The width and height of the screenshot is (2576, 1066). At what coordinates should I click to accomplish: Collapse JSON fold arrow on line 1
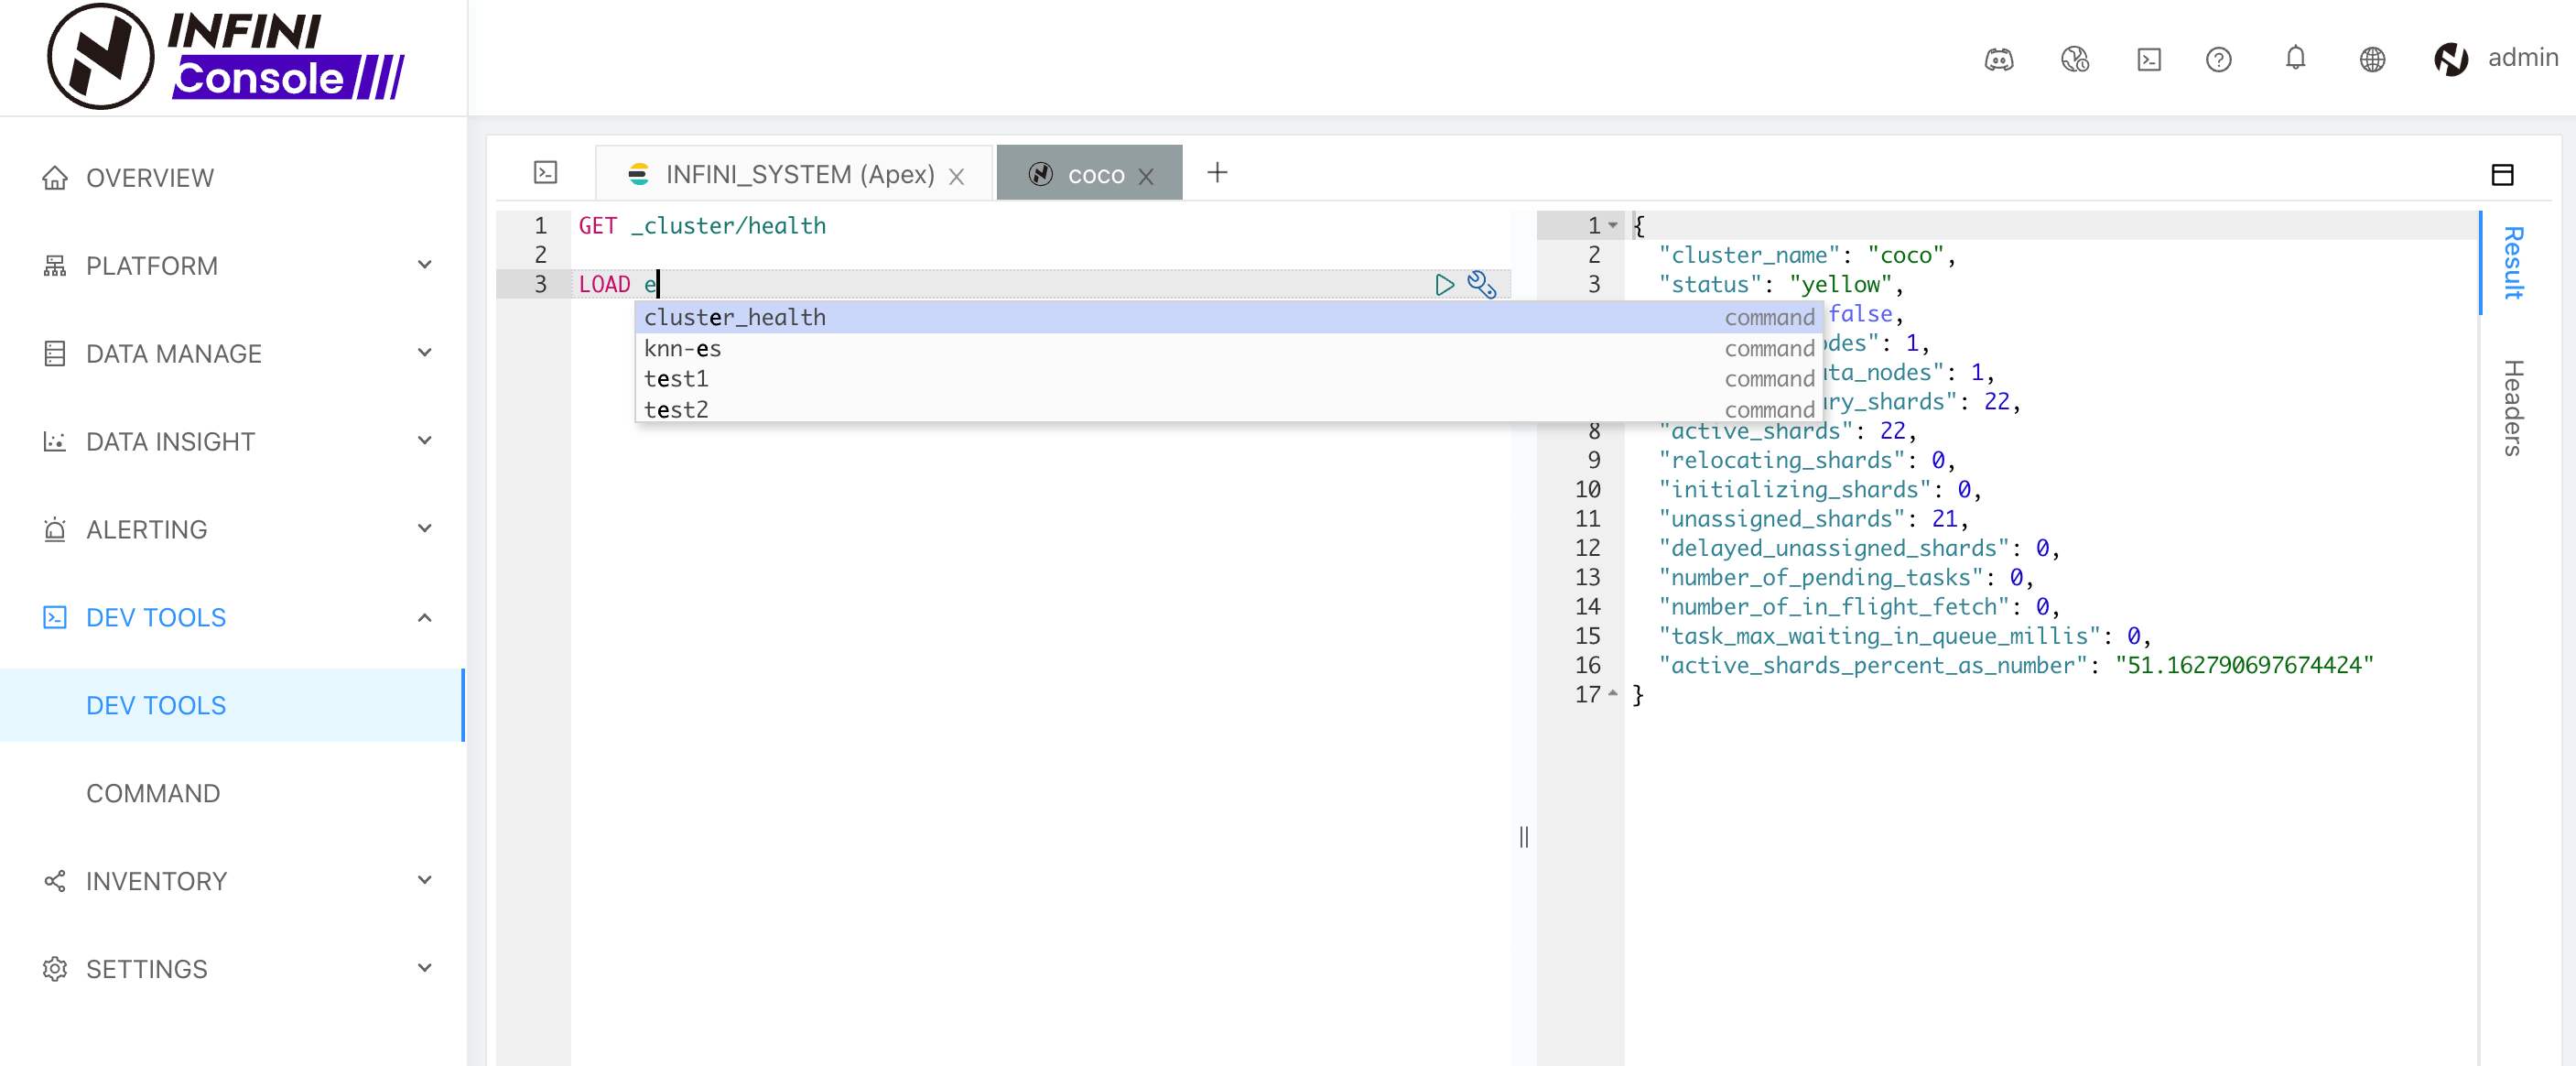tap(1613, 226)
